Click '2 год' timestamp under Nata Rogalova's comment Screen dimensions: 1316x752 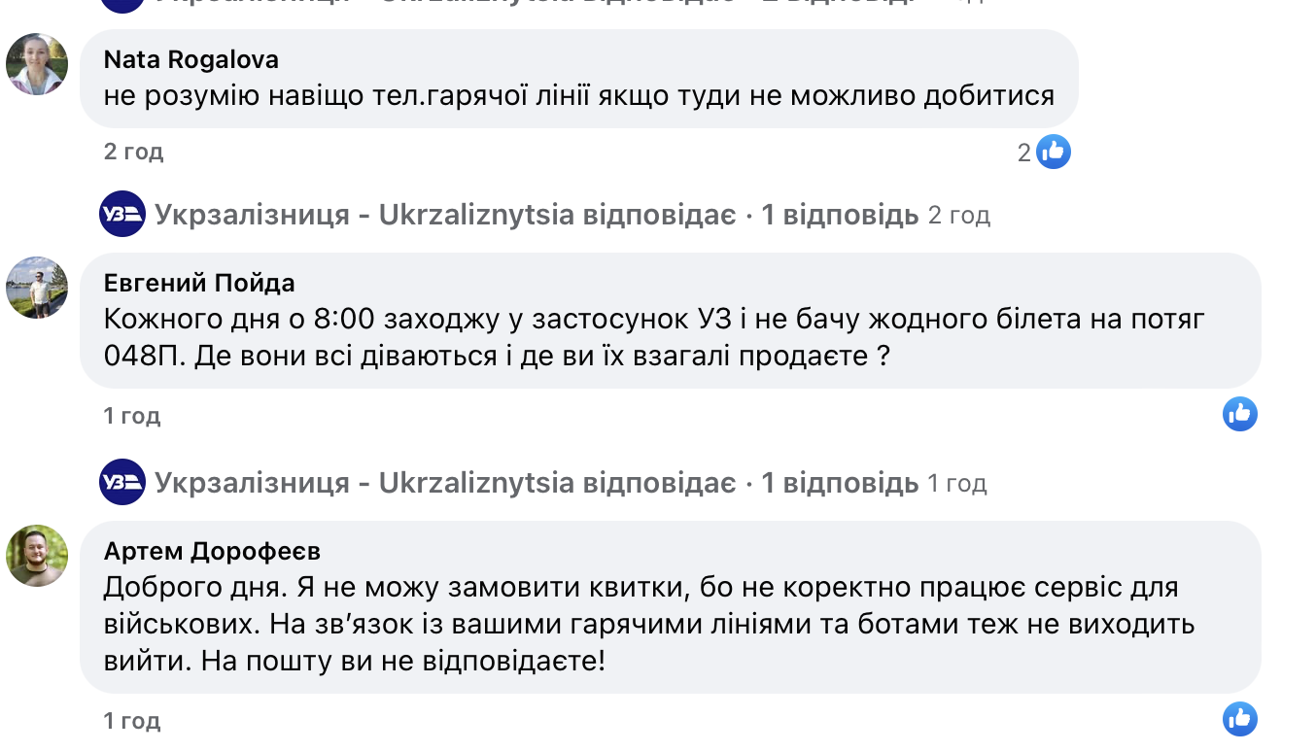pyautogui.click(x=134, y=152)
